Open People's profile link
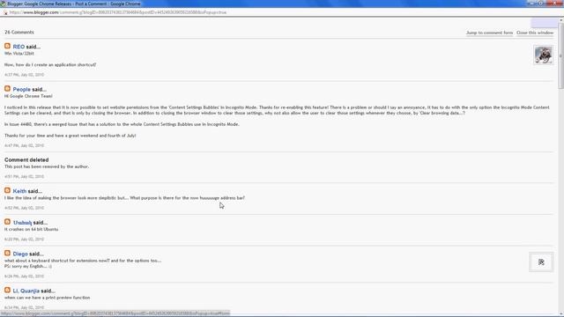564x317 pixels. pyautogui.click(x=21, y=90)
